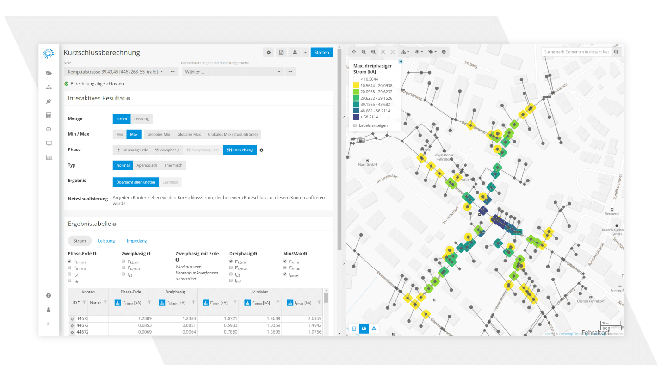Viewport: 661px width, 380px height.
Task: Open the map visibility eye dropdown
Action: point(419,52)
